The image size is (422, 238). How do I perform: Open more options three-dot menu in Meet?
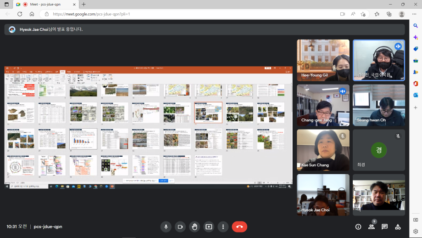tap(223, 227)
